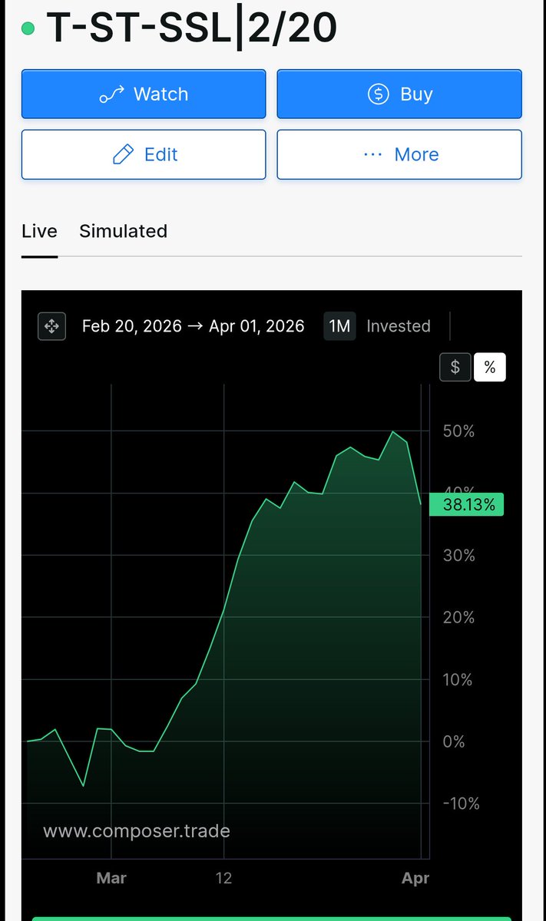Image resolution: width=546 pixels, height=921 pixels.
Task: Click the 20% y-axis label
Action: (459, 618)
